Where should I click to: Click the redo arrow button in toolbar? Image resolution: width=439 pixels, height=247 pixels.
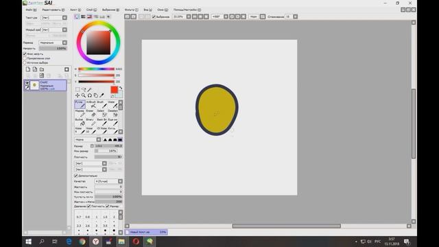[x=134, y=16]
